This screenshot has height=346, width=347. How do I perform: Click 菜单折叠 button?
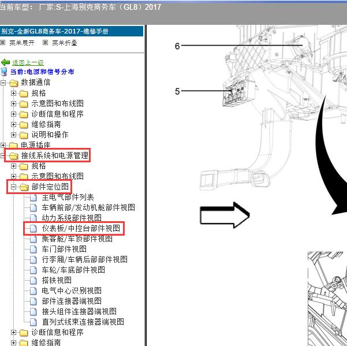(x=65, y=43)
